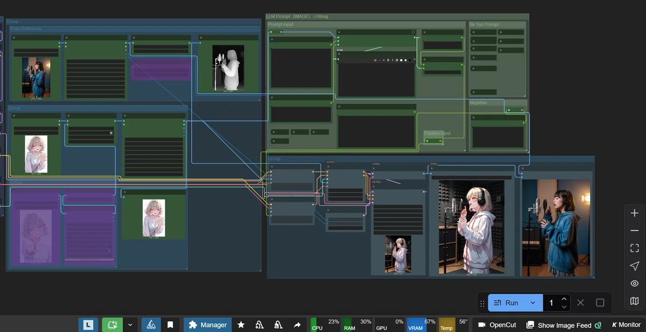Click the Negative group title
The image size is (646, 332).
(479, 102)
